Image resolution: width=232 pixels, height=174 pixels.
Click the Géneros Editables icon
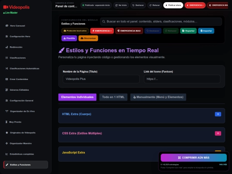(x=6, y=90)
